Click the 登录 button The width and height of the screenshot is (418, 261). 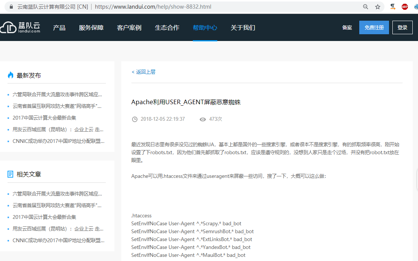pos(402,27)
